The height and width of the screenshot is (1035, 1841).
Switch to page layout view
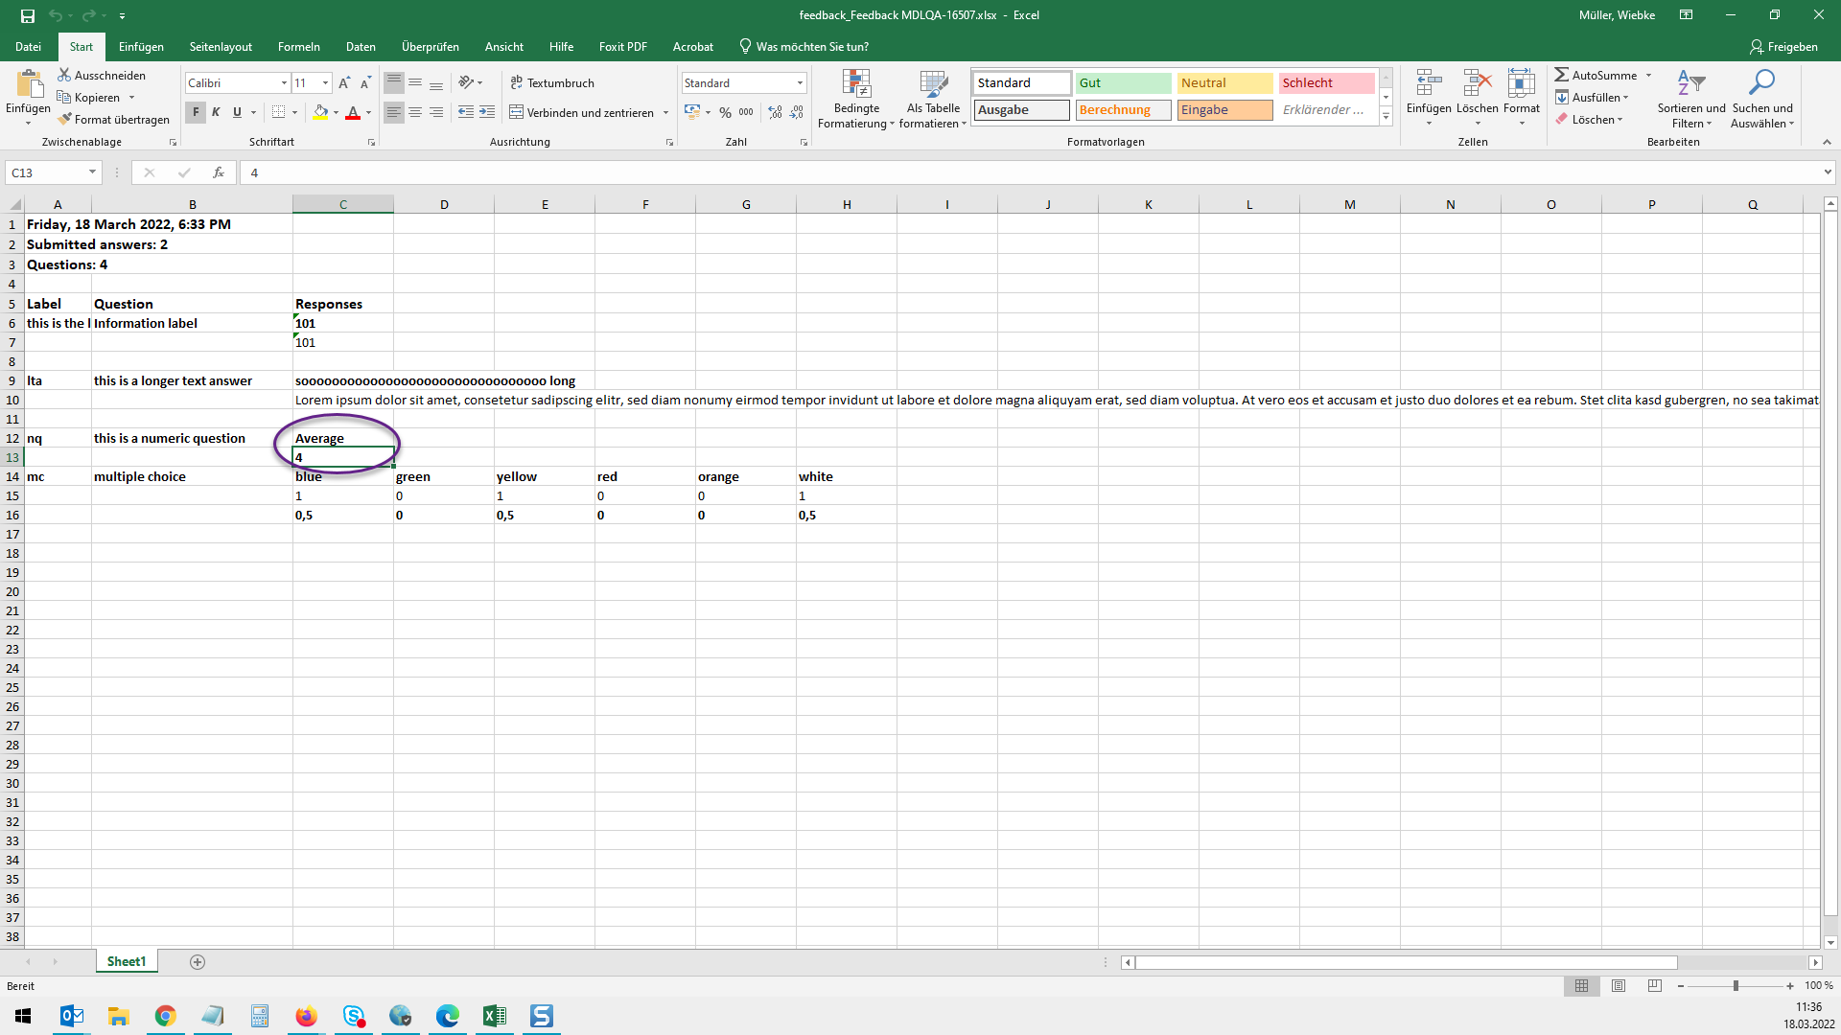click(x=1619, y=986)
